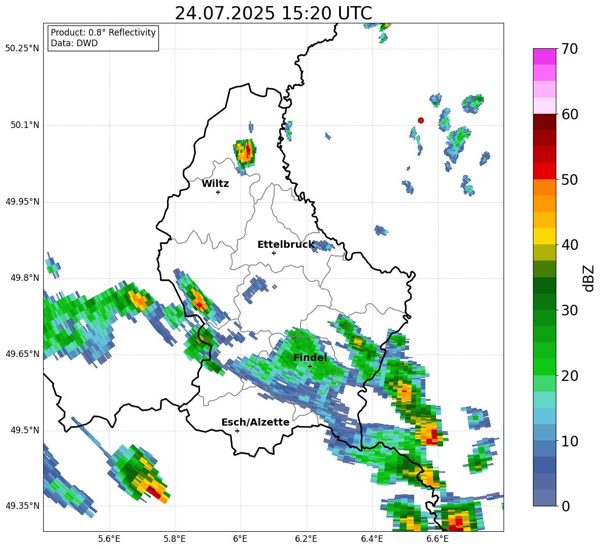Click the colorbar 50 tick label
Viewport: 601px width, 549px height.
point(570,179)
